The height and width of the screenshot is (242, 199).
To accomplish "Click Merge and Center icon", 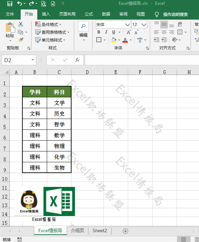I will pos(180,32).
